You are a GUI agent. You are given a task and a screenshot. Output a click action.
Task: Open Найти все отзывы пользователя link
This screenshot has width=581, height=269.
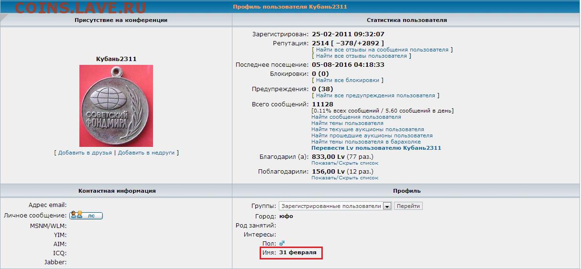click(x=361, y=56)
